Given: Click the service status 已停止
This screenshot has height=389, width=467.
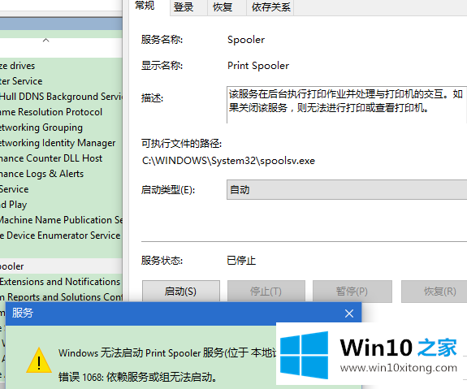Looking at the screenshot, I should click(x=241, y=261).
